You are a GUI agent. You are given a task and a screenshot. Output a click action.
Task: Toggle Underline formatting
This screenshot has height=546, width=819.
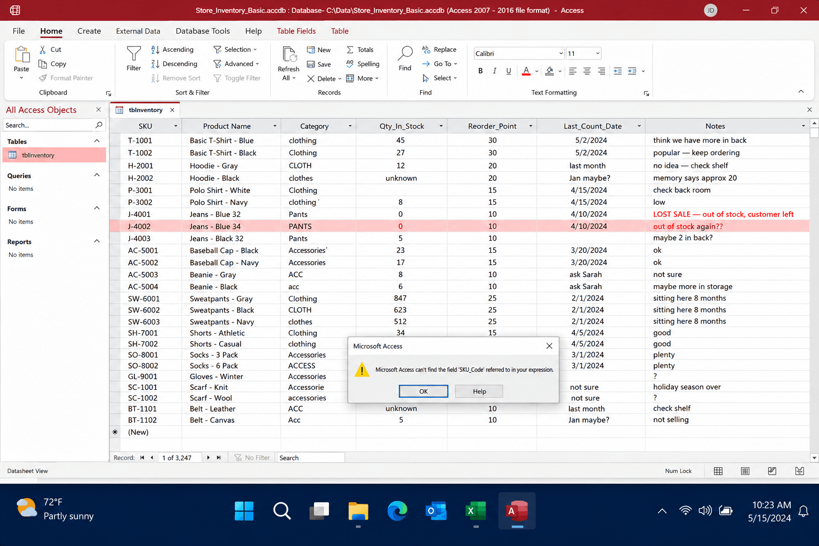(509, 71)
